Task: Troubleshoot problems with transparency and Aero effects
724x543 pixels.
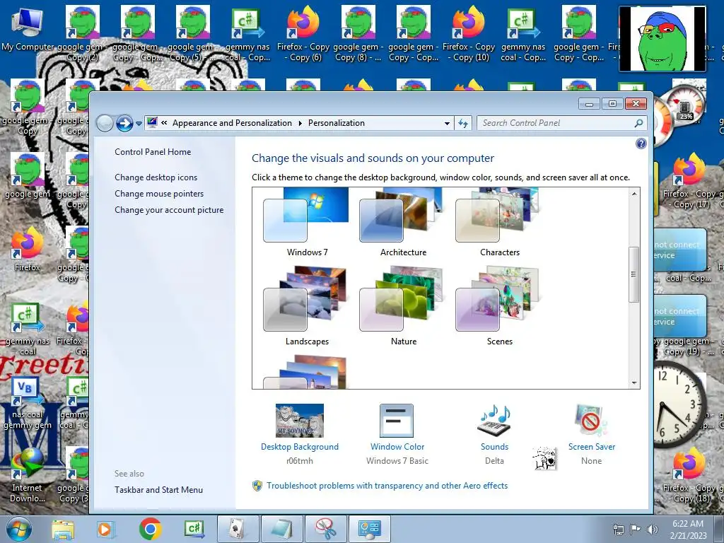Action: point(387,486)
